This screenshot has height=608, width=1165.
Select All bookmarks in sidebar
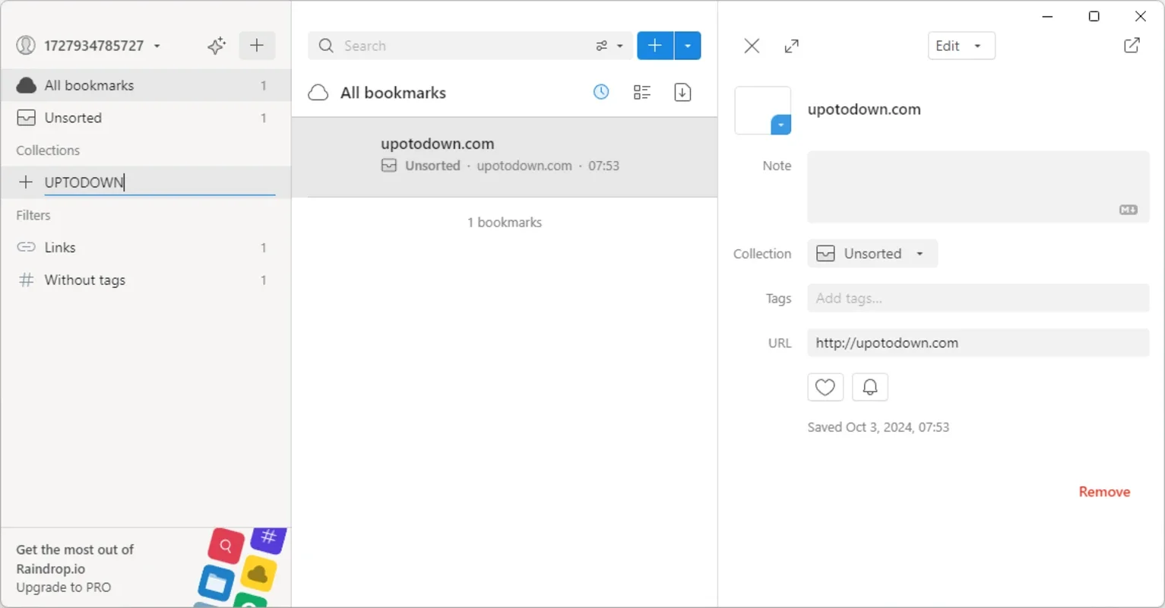click(x=146, y=85)
